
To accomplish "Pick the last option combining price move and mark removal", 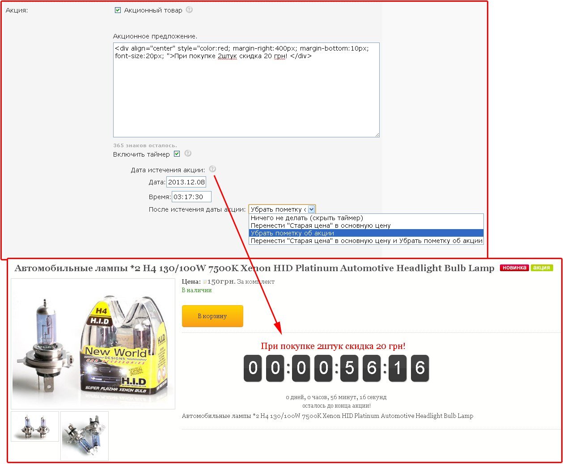I will 366,241.
